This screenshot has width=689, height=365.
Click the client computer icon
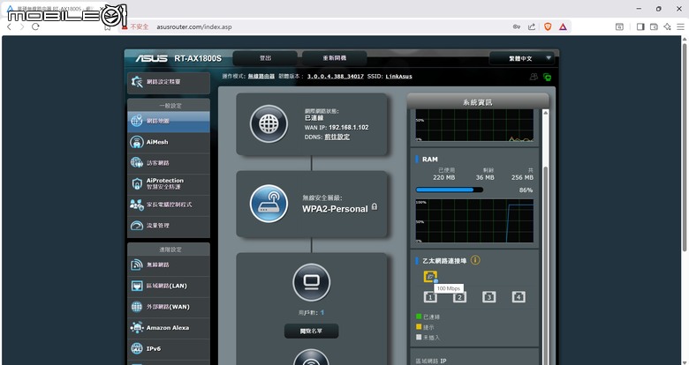point(312,282)
